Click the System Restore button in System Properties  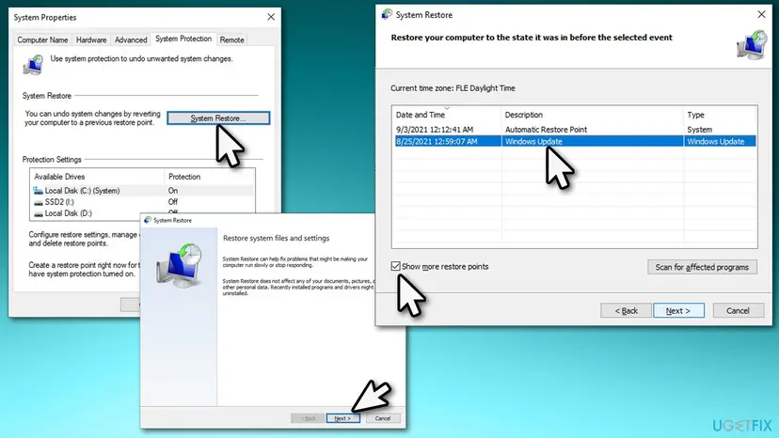[x=218, y=118]
